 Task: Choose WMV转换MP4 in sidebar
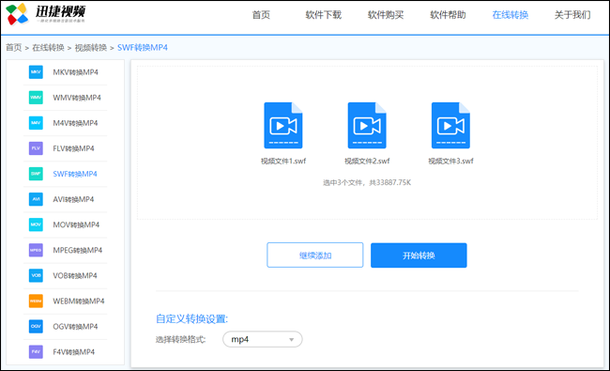pyautogui.click(x=77, y=98)
